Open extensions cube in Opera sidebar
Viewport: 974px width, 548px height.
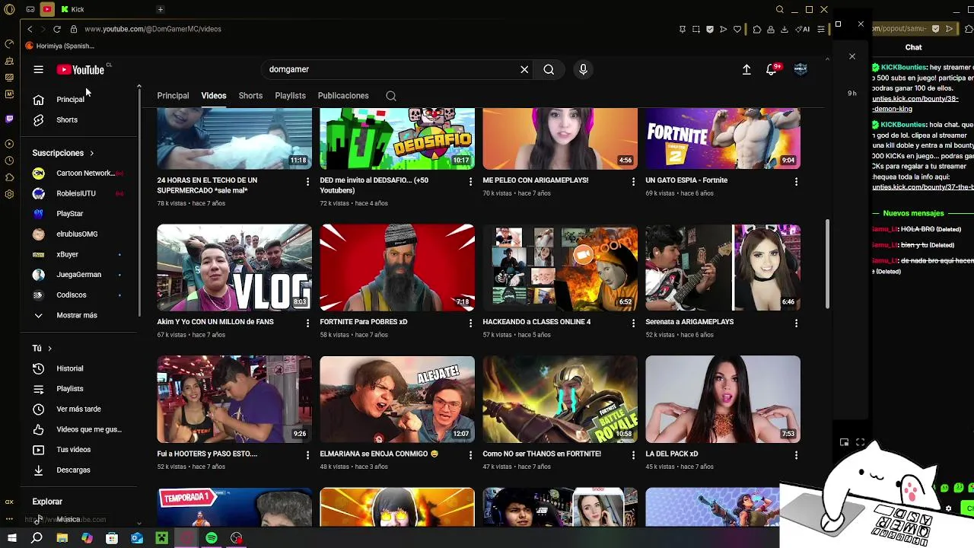(x=9, y=177)
